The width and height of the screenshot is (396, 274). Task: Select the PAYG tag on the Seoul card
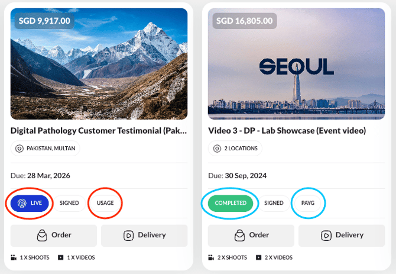pyautogui.click(x=308, y=203)
